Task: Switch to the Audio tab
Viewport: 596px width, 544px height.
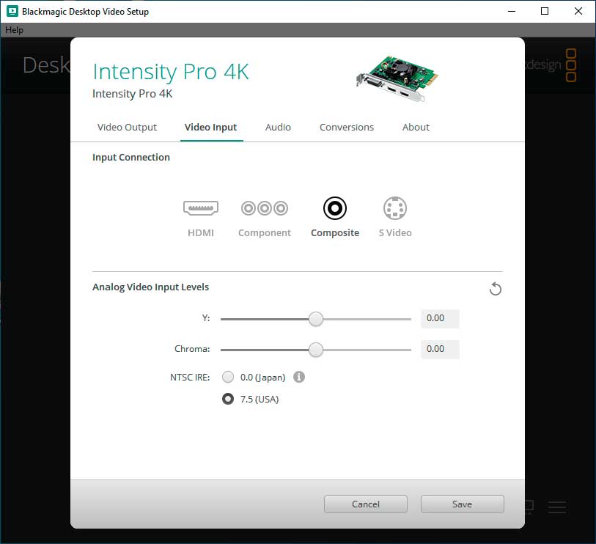Action: pyautogui.click(x=278, y=127)
